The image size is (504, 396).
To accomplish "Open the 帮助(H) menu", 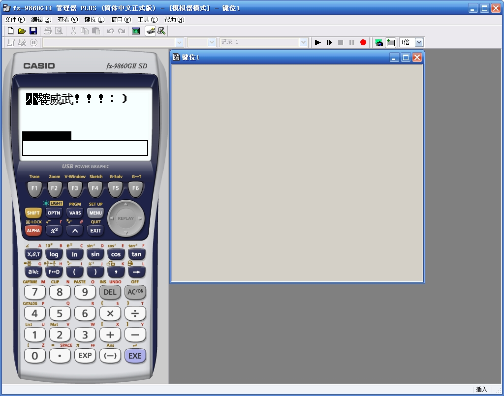I will click(x=174, y=20).
